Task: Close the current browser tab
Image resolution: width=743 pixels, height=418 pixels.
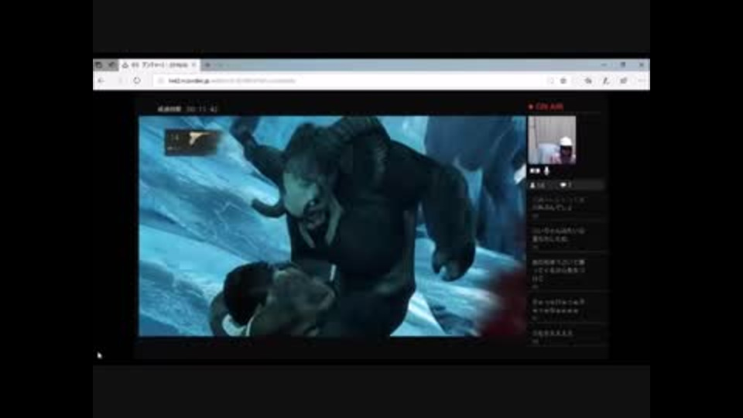Action: [x=193, y=65]
